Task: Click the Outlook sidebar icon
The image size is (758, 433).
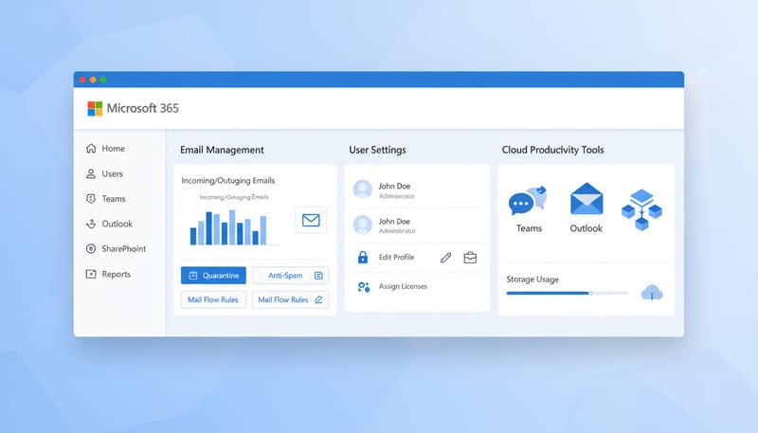Action: point(91,224)
